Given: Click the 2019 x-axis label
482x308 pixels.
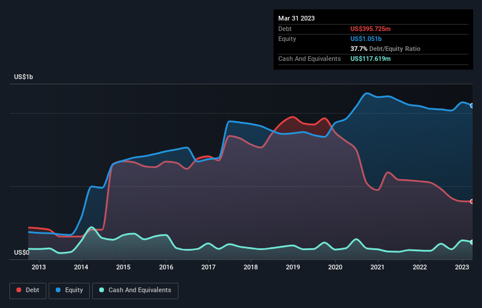Looking at the screenshot, I should [293, 267].
